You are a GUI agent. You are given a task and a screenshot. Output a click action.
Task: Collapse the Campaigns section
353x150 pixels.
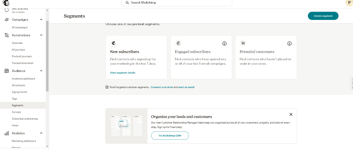pyautogui.click(x=41, y=20)
